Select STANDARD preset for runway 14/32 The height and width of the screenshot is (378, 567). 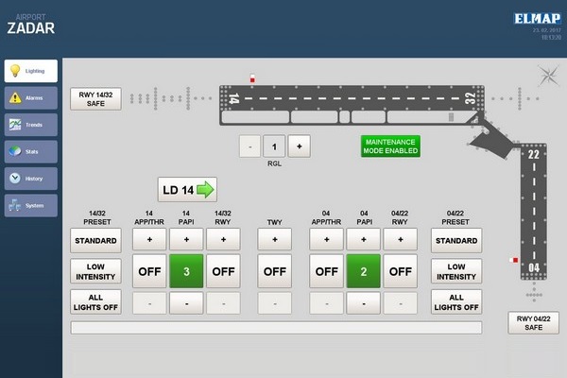[95, 240]
